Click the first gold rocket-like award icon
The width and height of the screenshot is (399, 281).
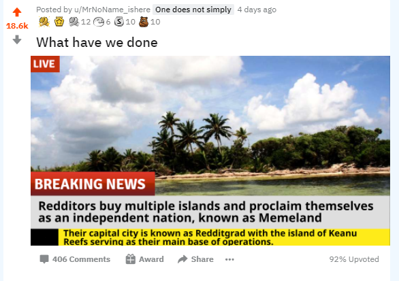(44, 22)
